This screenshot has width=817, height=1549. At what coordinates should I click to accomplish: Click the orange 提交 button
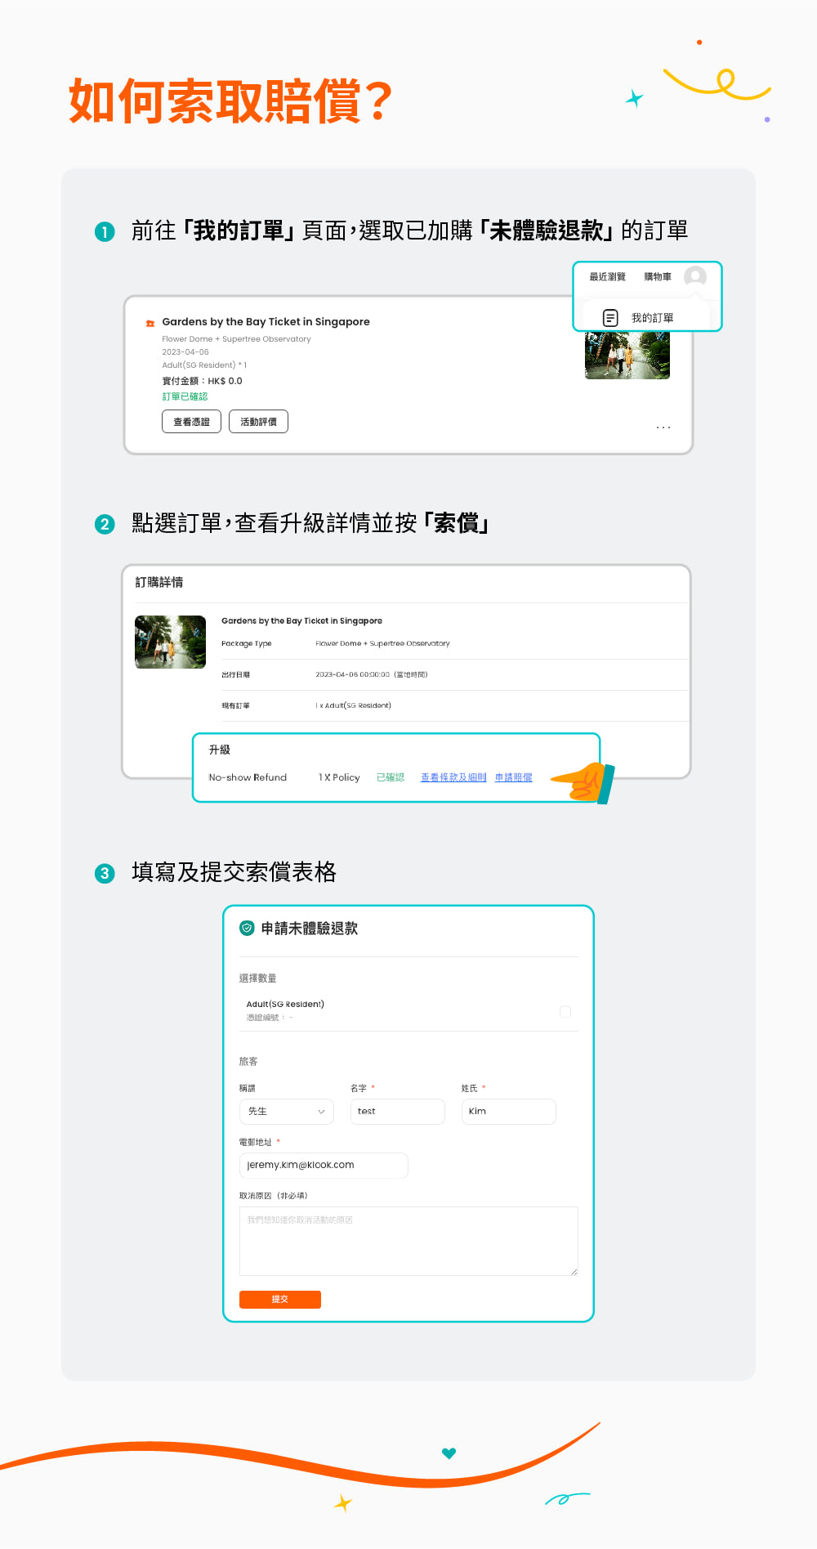click(280, 1300)
